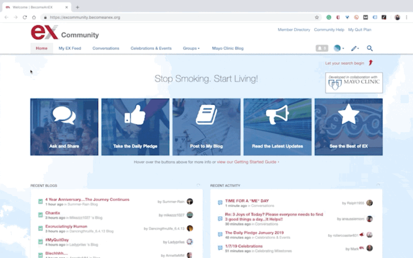Viewport: 413px width, 258px height.
Task: Click Read the Latest Updates tile
Action: (x=278, y=127)
